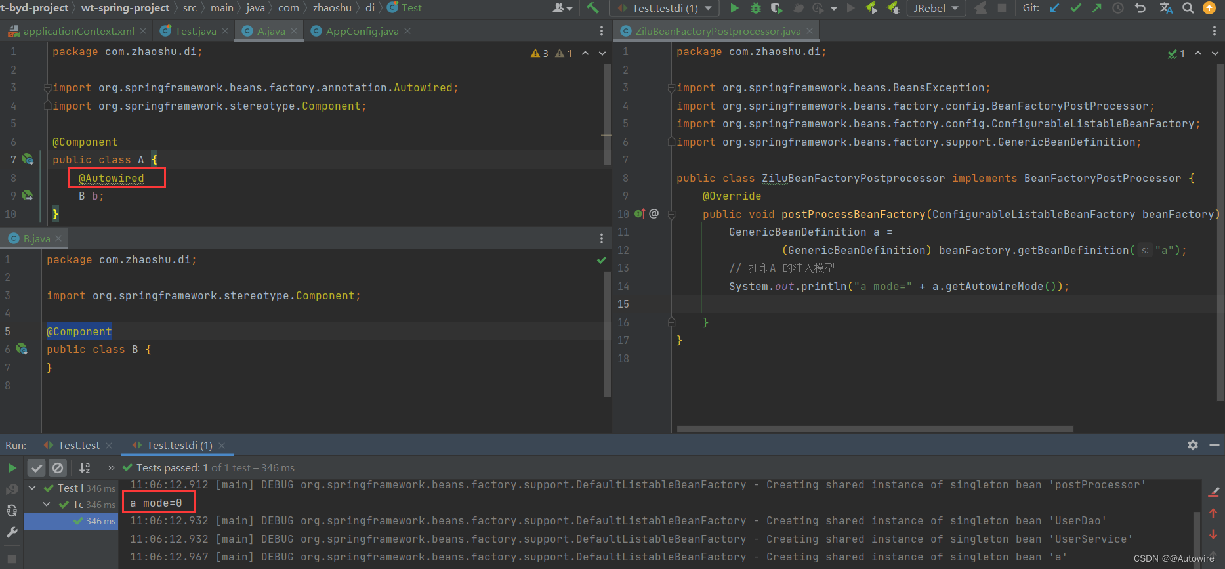Click the rerun failed tests icon

(x=12, y=490)
